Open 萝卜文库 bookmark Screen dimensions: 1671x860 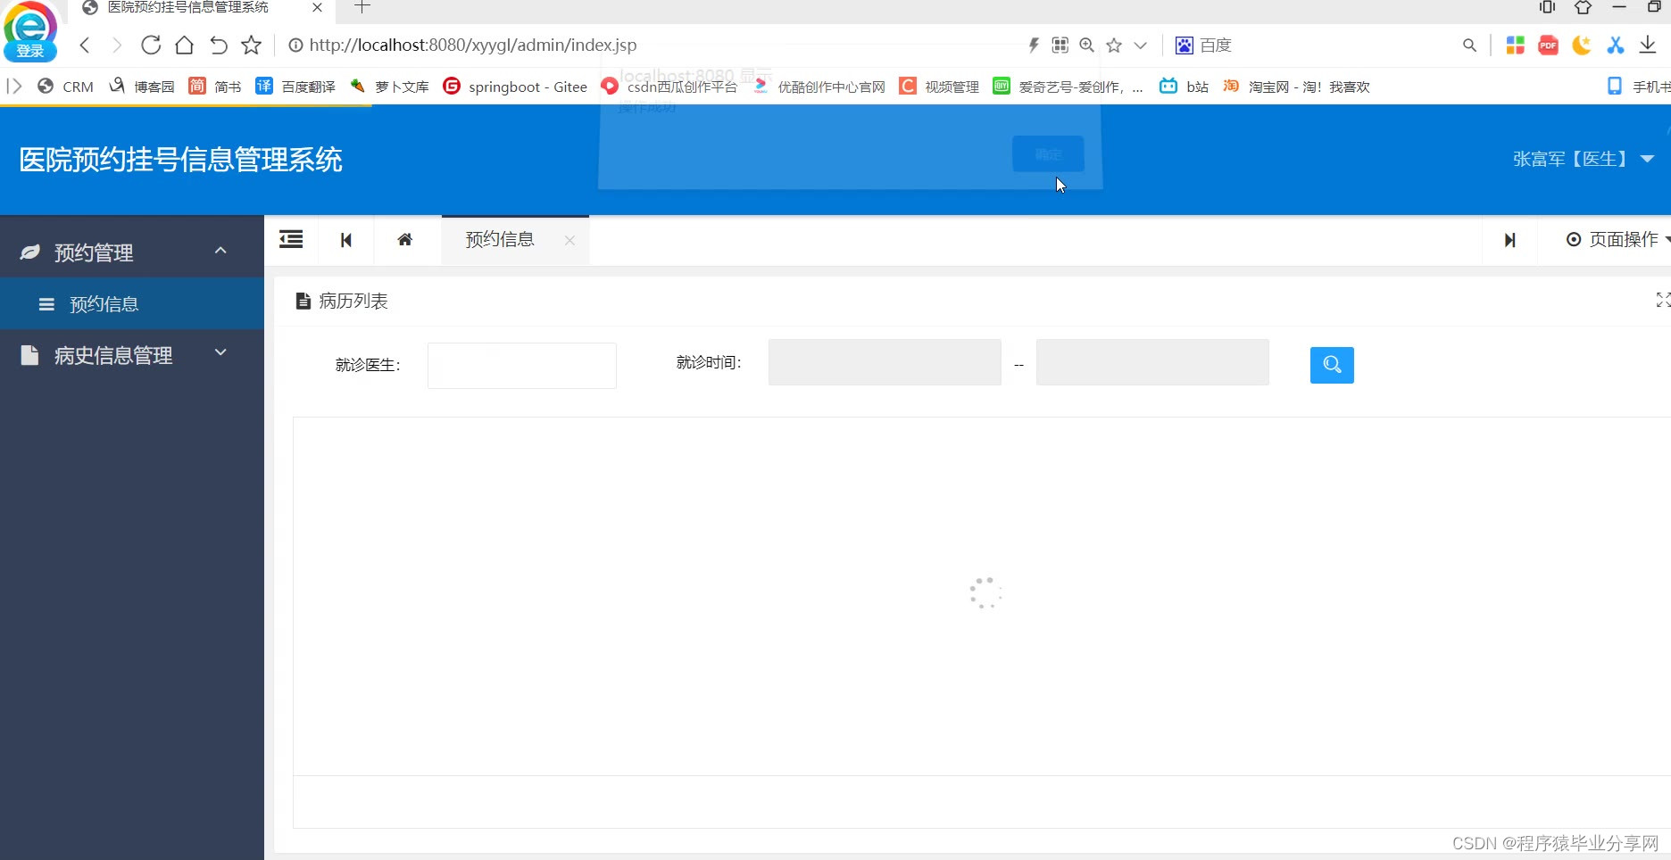pos(389,87)
